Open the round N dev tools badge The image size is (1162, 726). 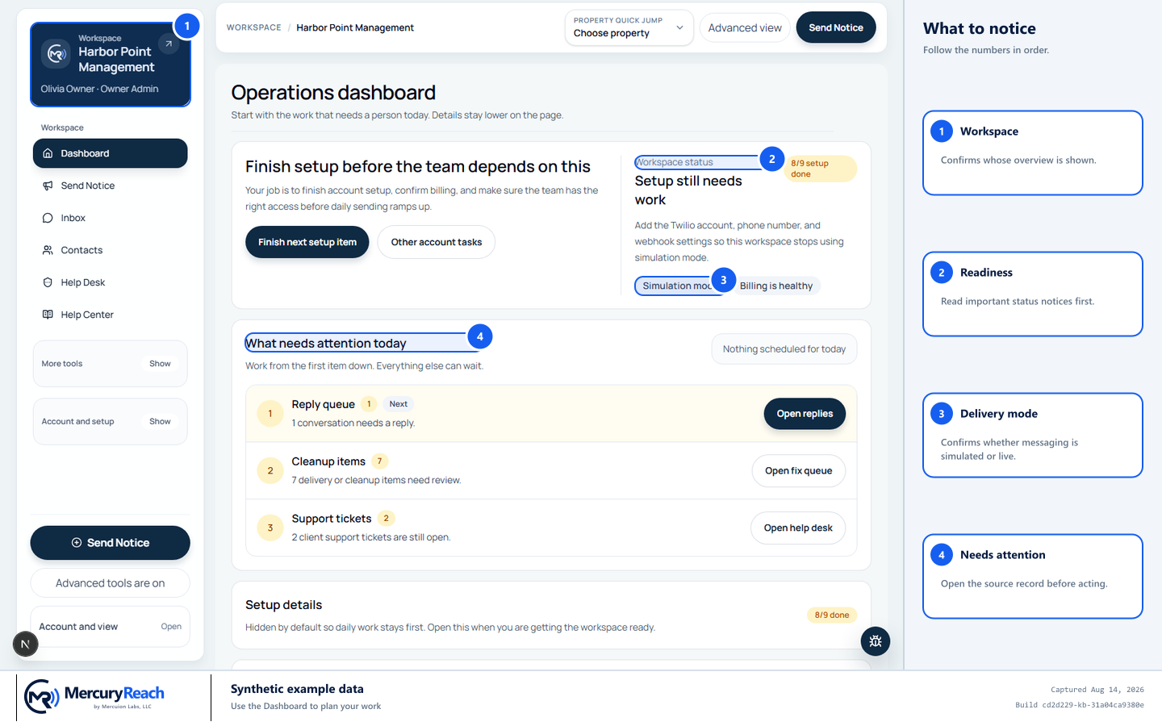[25, 644]
